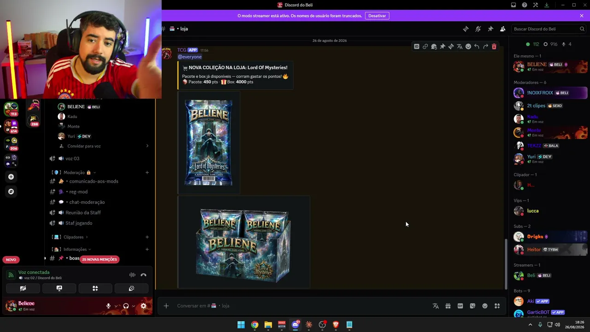Jump to 25 novas menções
This screenshot has height=332, width=590.
[99, 259]
